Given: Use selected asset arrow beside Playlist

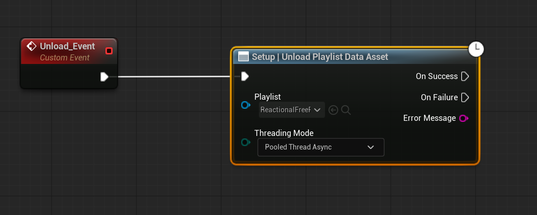Looking at the screenshot, I should click(333, 110).
